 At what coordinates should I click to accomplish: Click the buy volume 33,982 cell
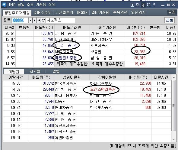pos(136,52)
